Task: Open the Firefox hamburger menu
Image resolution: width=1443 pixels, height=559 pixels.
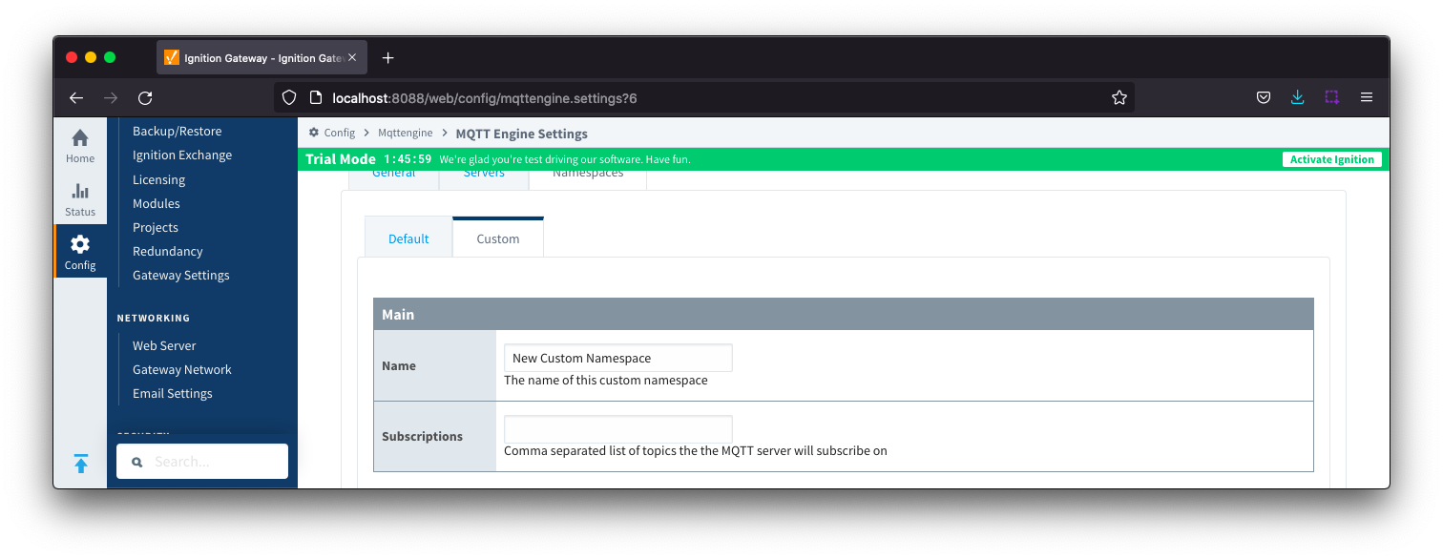Action: (x=1367, y=97)
